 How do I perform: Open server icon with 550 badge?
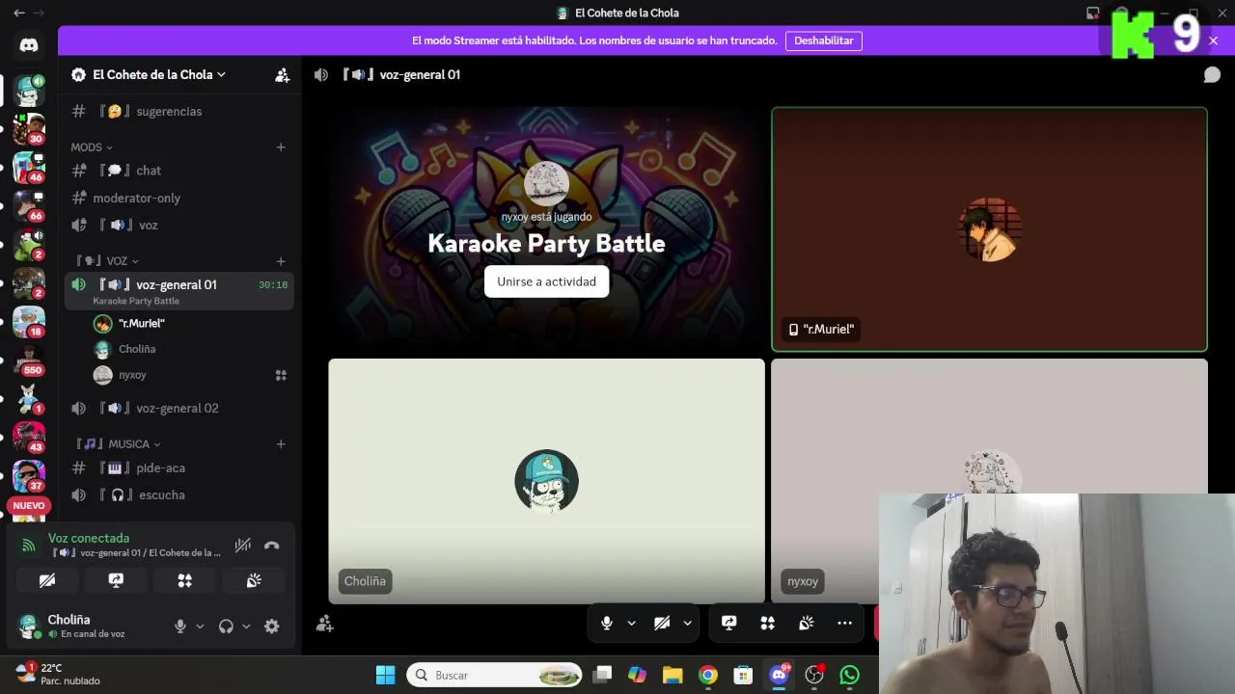(x=29, y=360)
